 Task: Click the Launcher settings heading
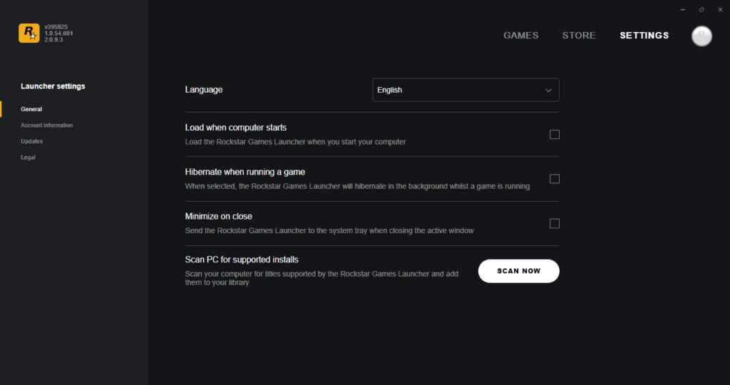[x=53, y=86]
